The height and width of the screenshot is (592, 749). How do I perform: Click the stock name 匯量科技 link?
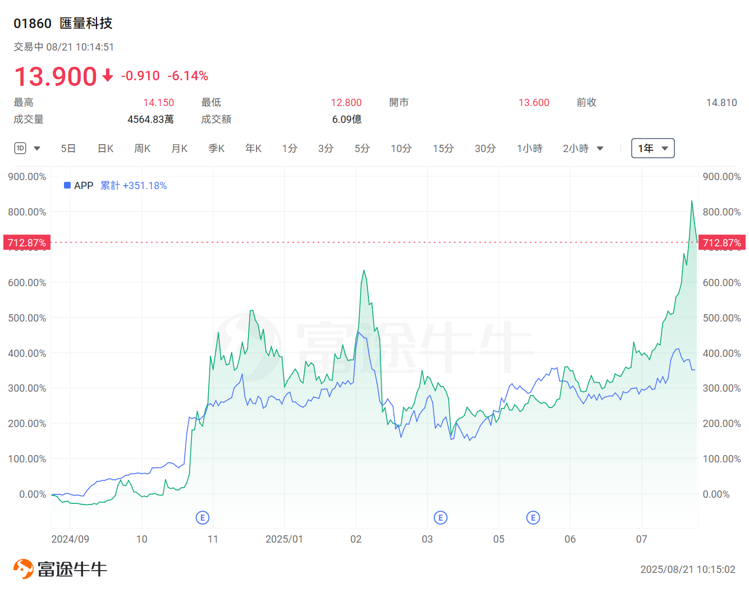(x=86, y=24)
